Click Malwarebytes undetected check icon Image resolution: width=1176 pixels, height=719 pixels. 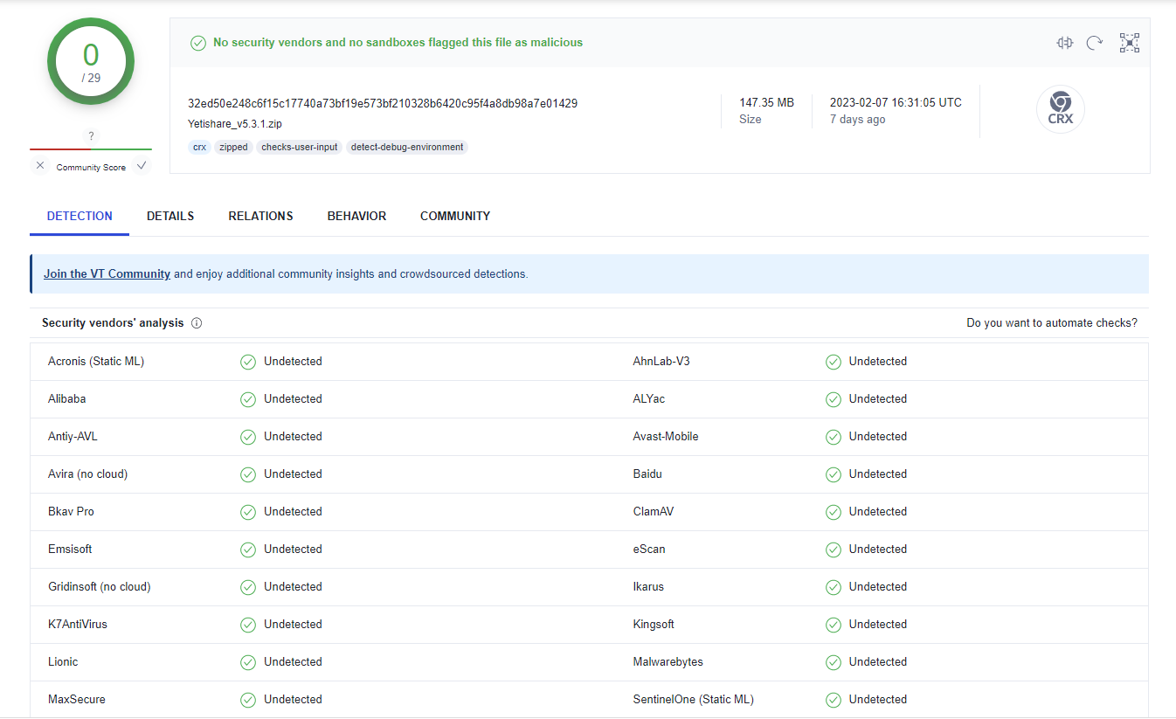point(834,662)
